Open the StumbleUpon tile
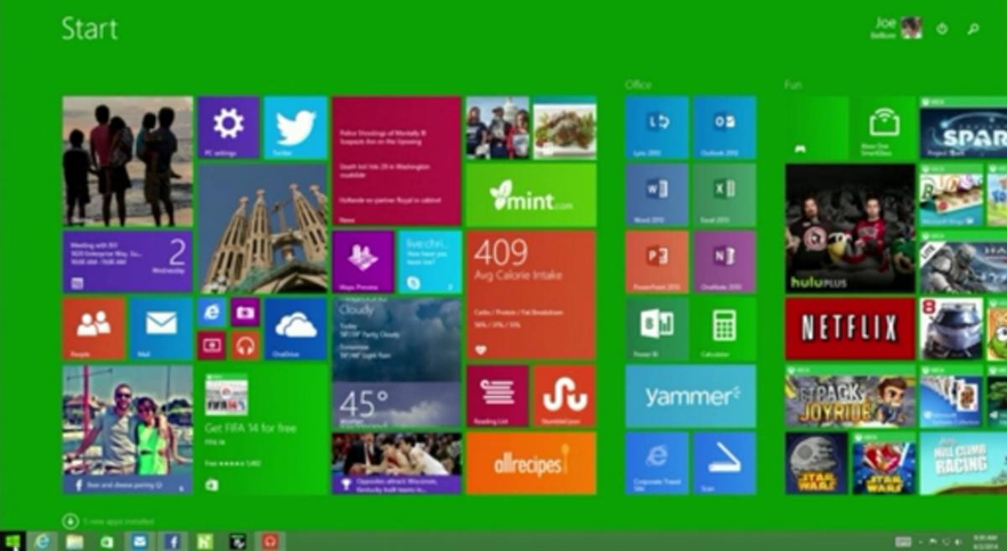 (x=565, y=396)
